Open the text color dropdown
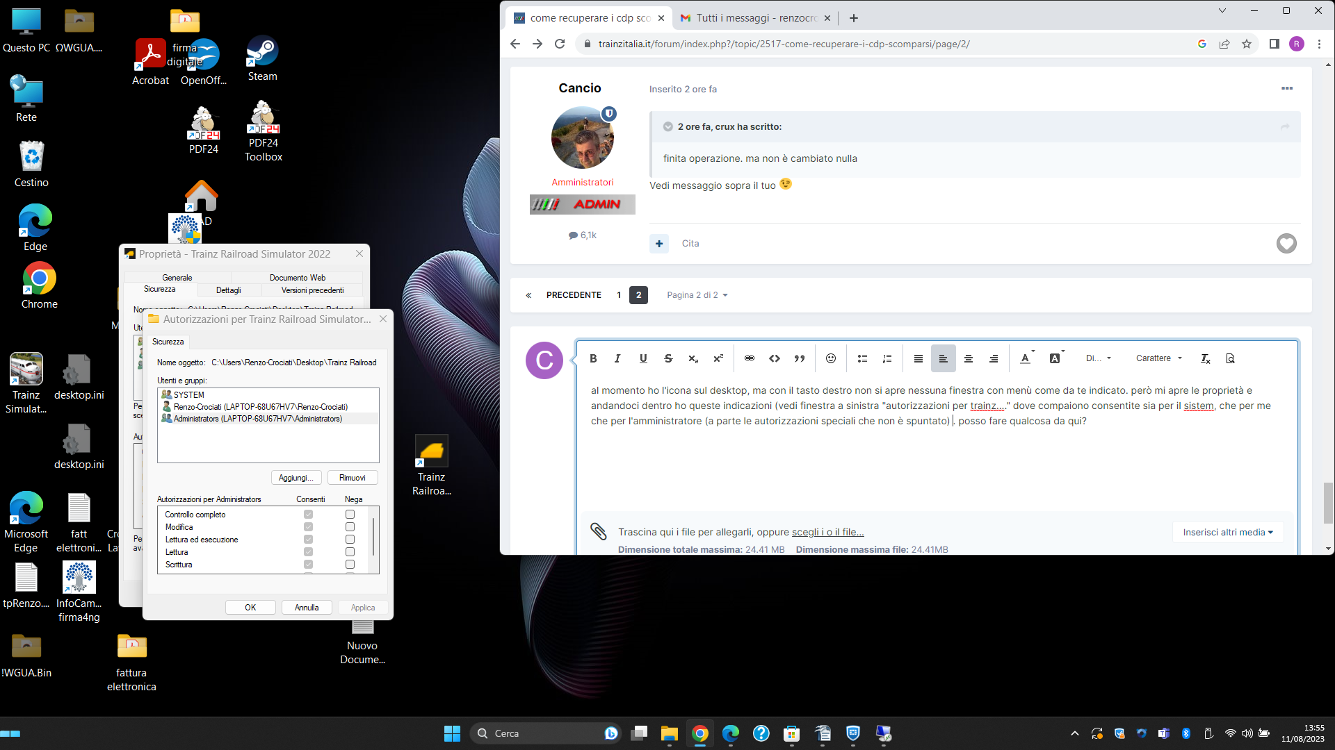This screenshot has width=1335, height=750. 1026,358
